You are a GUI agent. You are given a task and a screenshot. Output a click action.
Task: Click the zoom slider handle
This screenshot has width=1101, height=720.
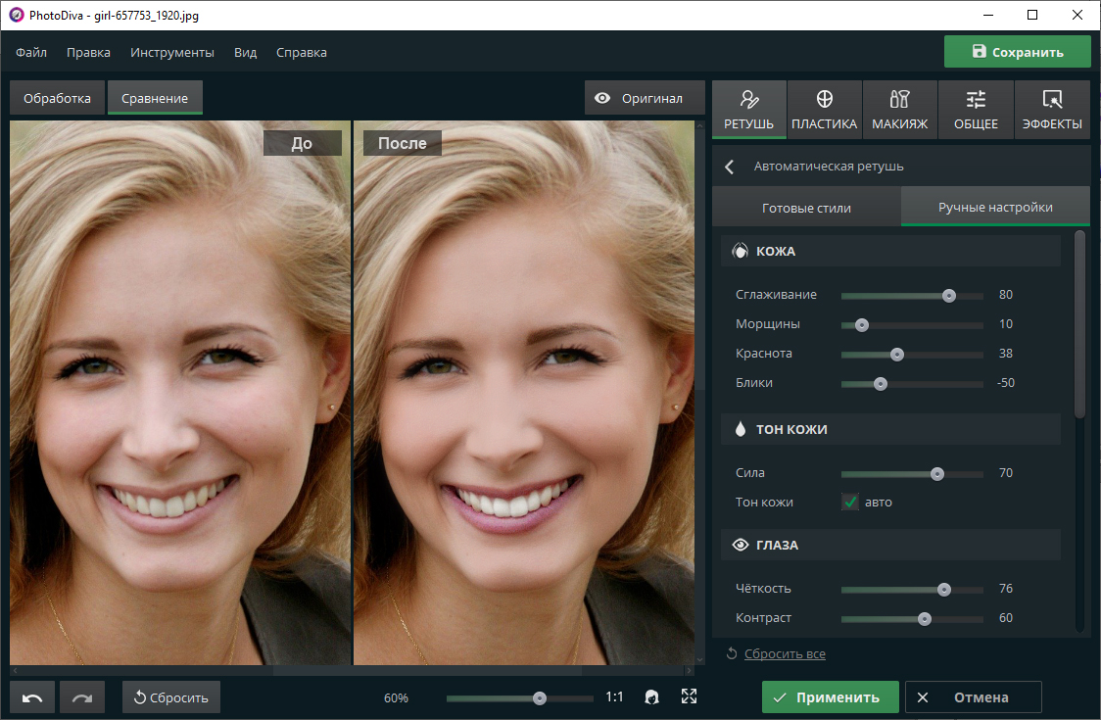click(x=540, y=697)
